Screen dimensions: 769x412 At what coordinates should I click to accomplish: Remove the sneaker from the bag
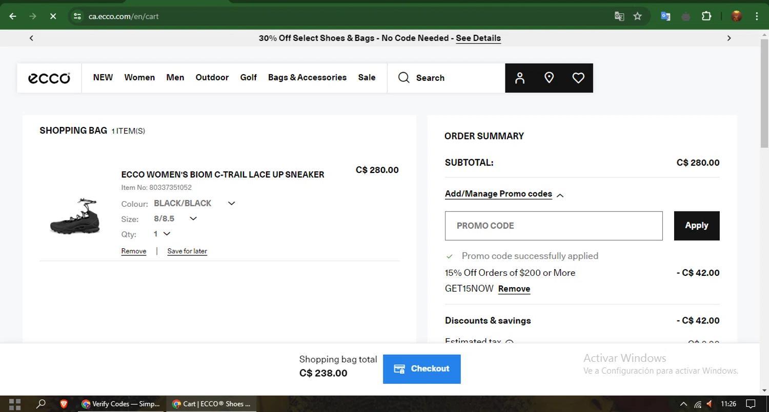click(134, 251)
